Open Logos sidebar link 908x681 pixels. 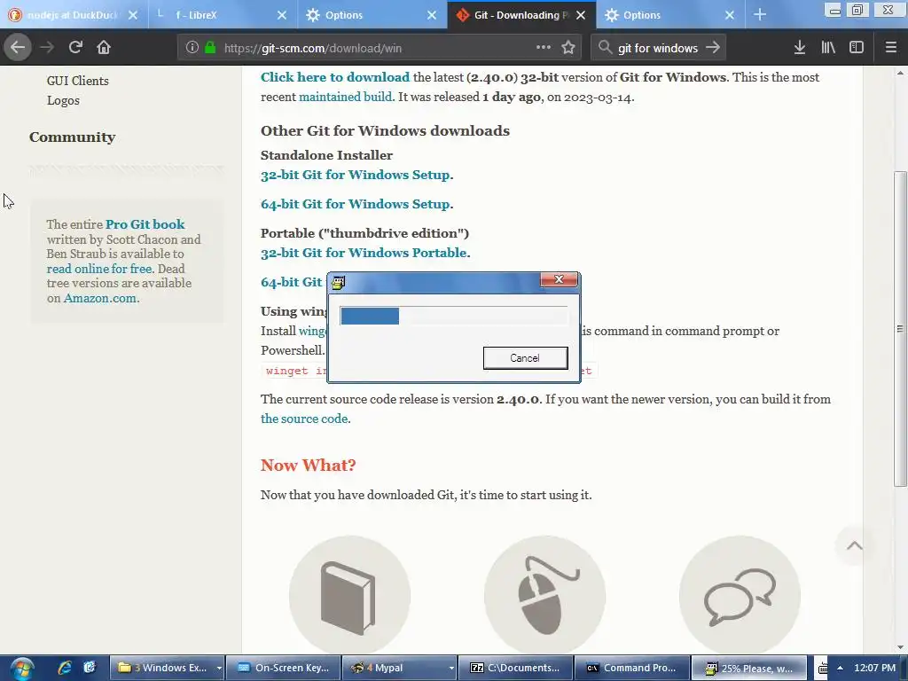[63, 100]
